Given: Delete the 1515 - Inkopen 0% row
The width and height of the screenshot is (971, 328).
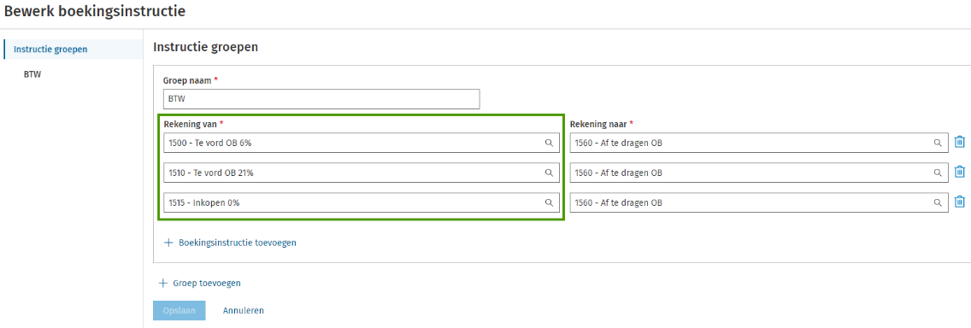Looking at the screenshot, I should [x=959, y=202].
